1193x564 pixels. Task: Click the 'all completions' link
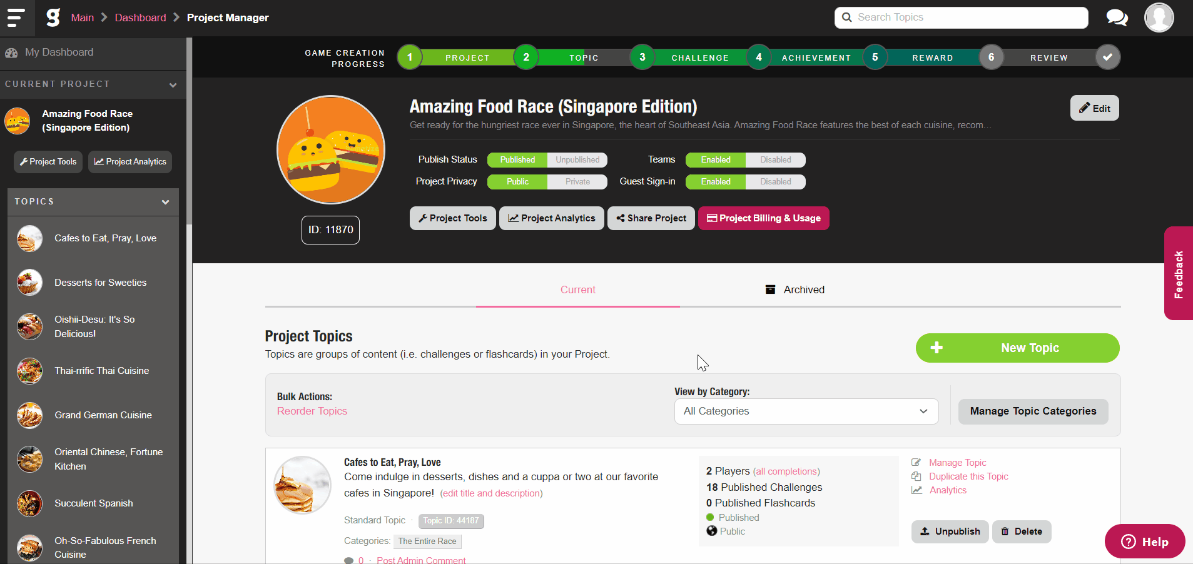pyautogui.click(x=786, y=471)
